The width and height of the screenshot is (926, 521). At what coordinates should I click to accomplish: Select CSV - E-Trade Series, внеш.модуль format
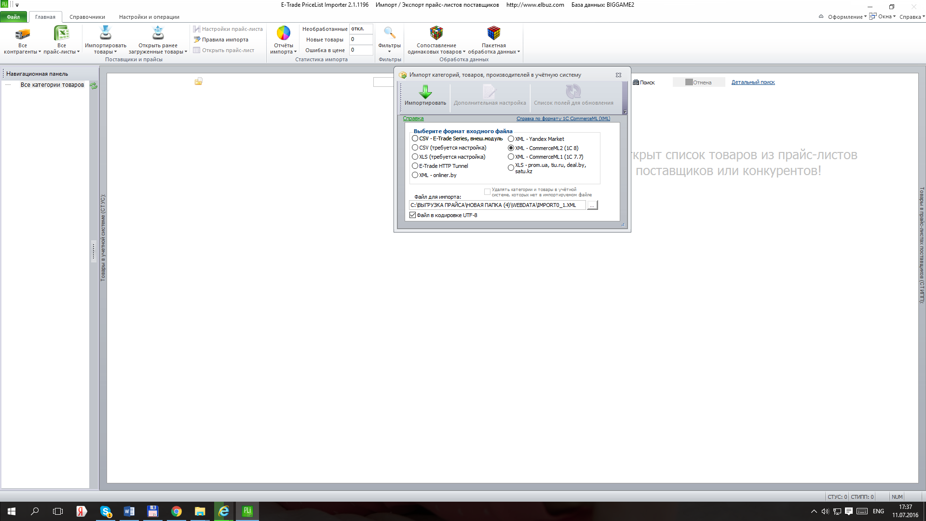point(415,138)
